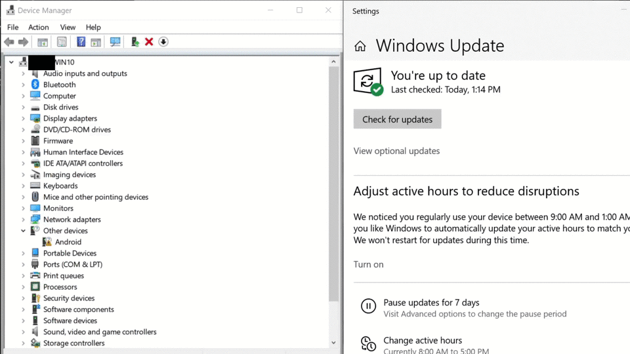Open the View menu
Screen dimensions: 630x354
(68, 27)
